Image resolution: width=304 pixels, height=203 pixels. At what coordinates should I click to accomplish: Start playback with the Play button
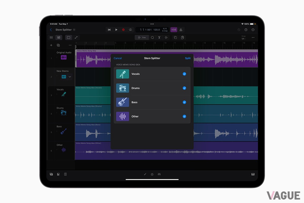click(x=116, y=30)
